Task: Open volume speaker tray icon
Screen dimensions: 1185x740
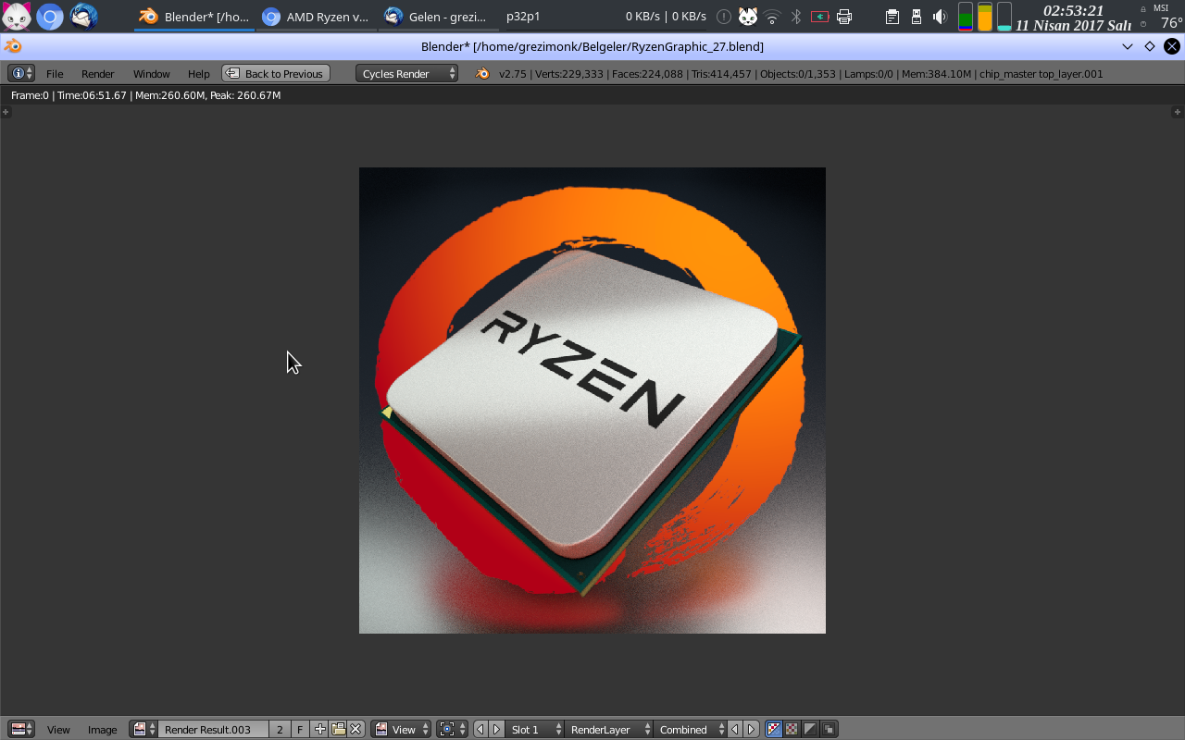Action: pyautogui.click(x=940, y=17)
